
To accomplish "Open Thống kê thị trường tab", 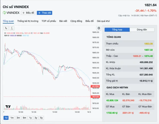I will [x=28, y=21].
